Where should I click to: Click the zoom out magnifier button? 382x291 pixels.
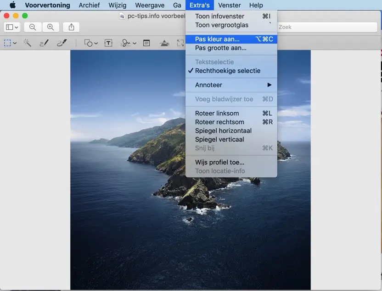pos(33,27)
